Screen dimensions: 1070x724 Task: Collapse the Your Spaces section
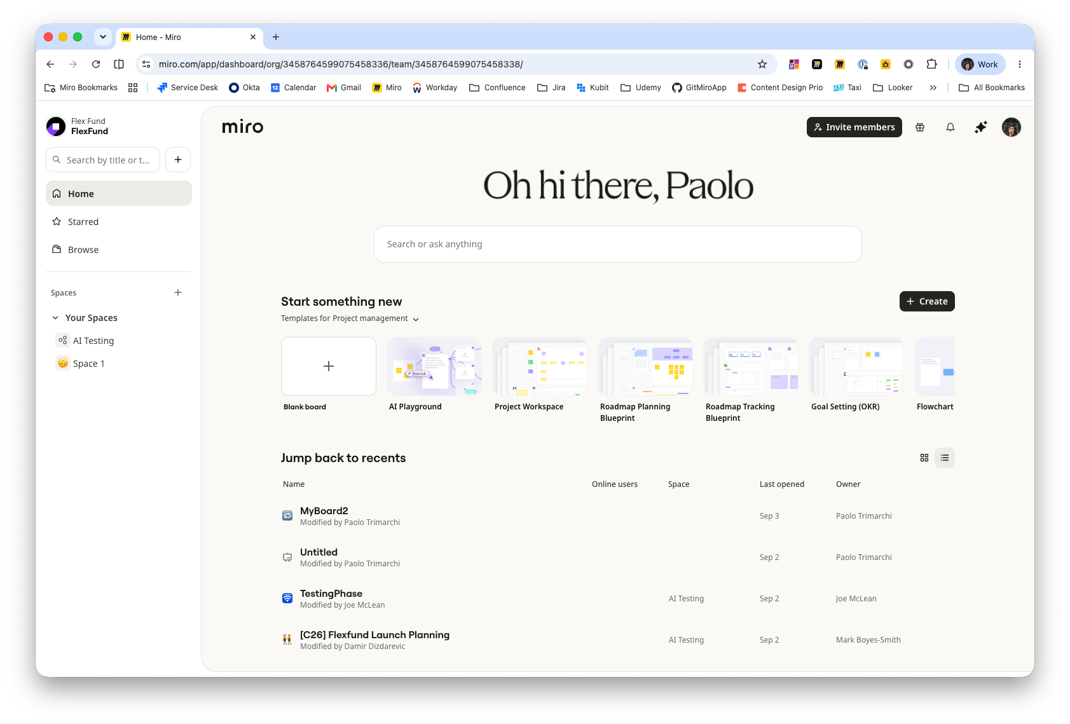pyautogui.click(x=55, y=318)
